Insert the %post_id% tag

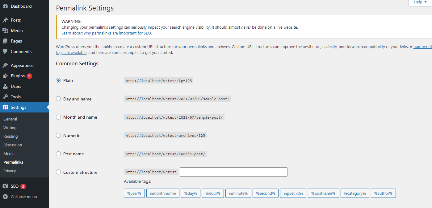293,193
